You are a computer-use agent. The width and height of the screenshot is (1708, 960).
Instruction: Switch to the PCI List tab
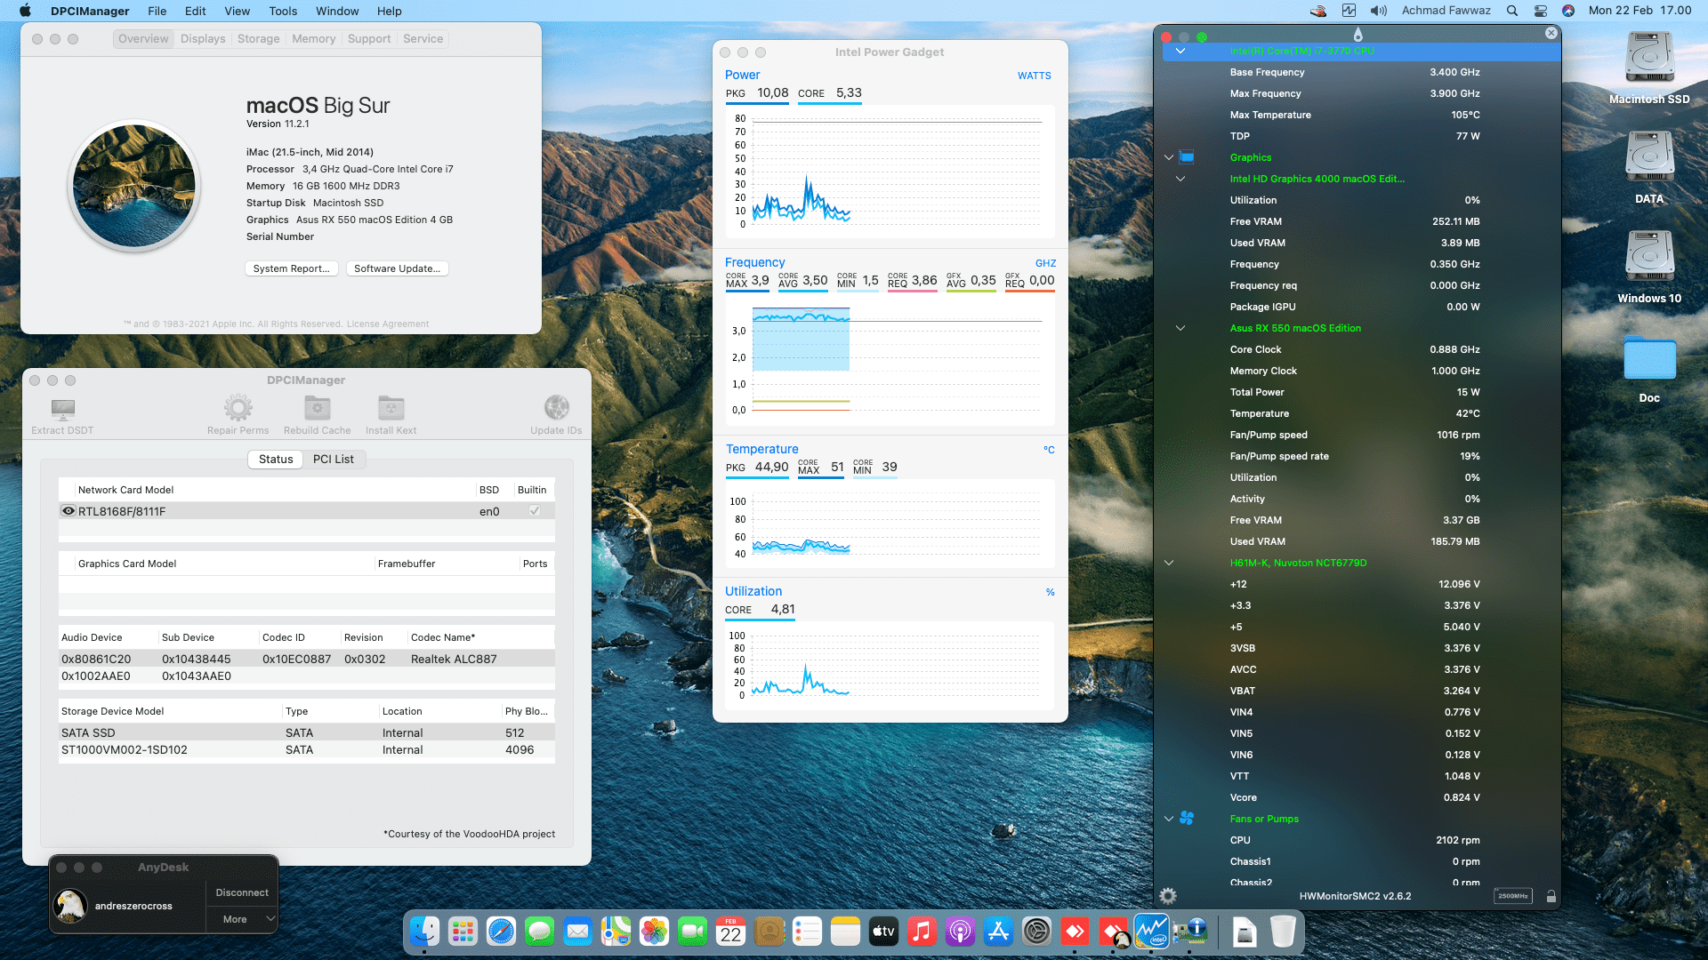coord(334,459)
